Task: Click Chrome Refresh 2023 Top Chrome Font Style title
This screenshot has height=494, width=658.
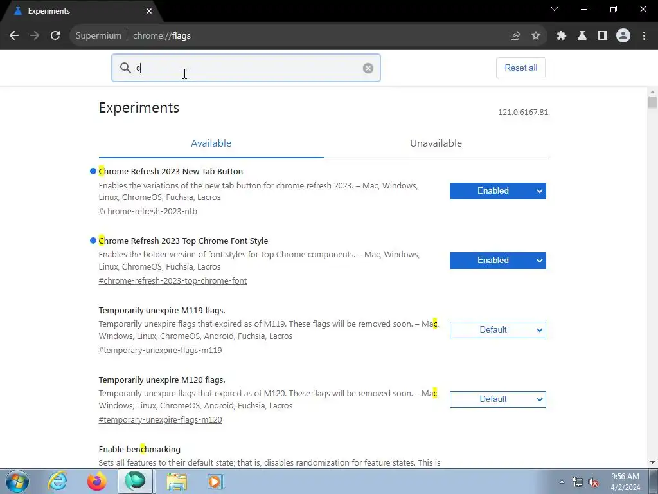Action: click(183, 241)
